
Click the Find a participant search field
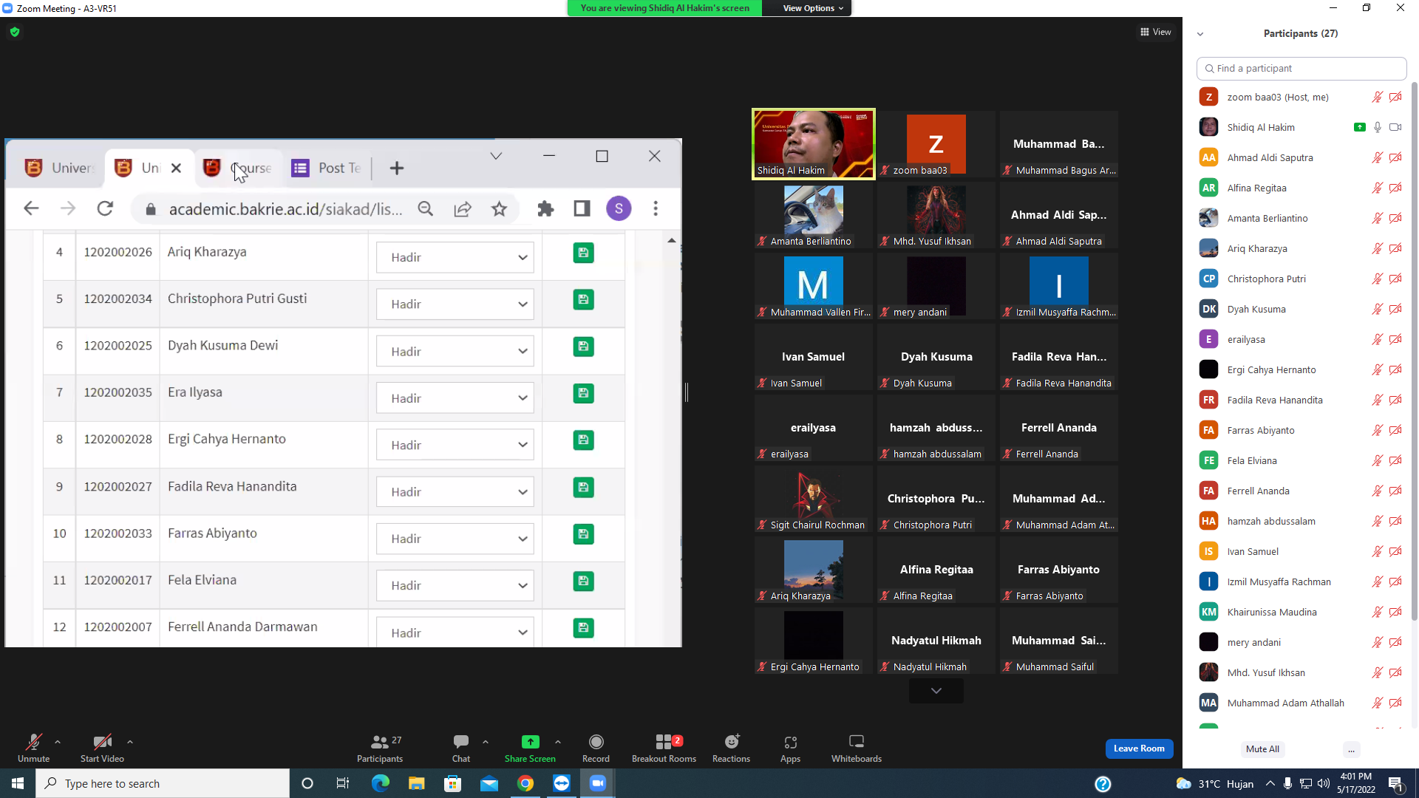[x=1301, y=68]
